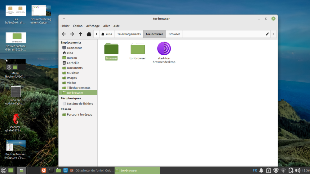310x174 pixels.
Task: Open the Wi-Fi network tray icon
Action: coord(283,170)
